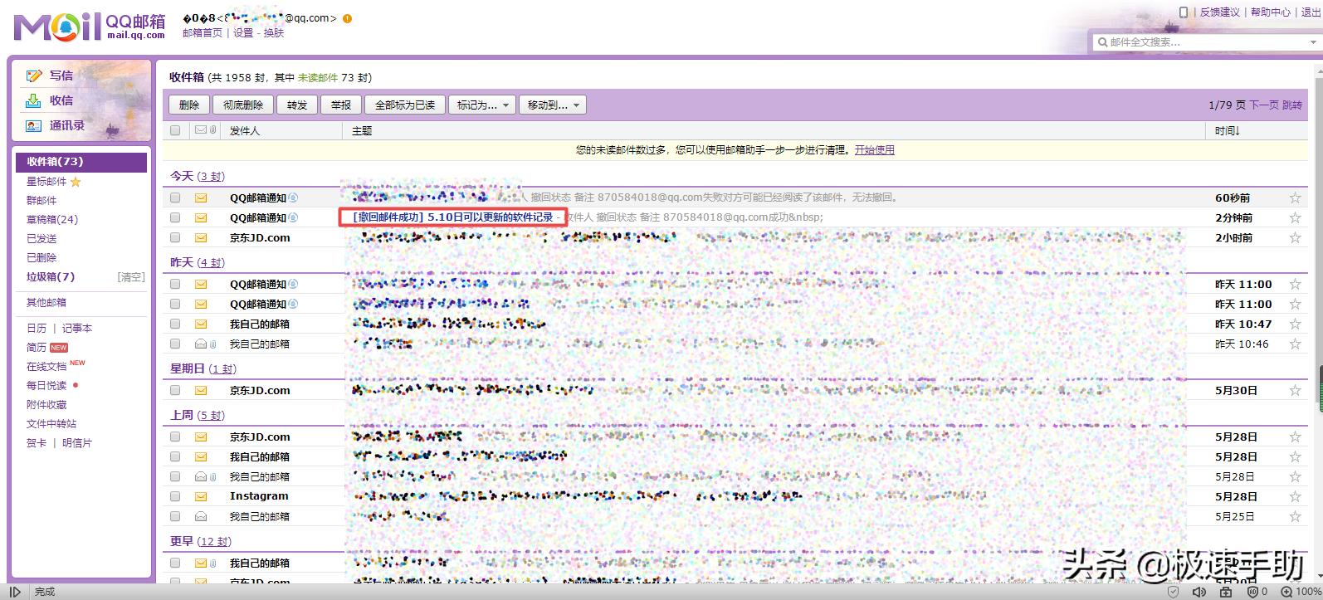
Task: Check the 昨天 10:47 我自己的邮箱 checkbox
Action: [x=175, y=324]
